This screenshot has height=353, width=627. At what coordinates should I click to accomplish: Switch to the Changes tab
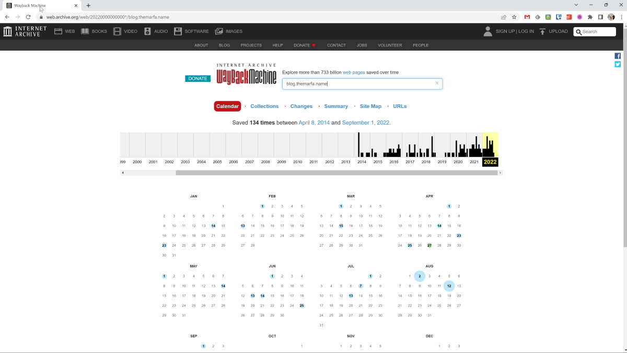coord(301,106)
